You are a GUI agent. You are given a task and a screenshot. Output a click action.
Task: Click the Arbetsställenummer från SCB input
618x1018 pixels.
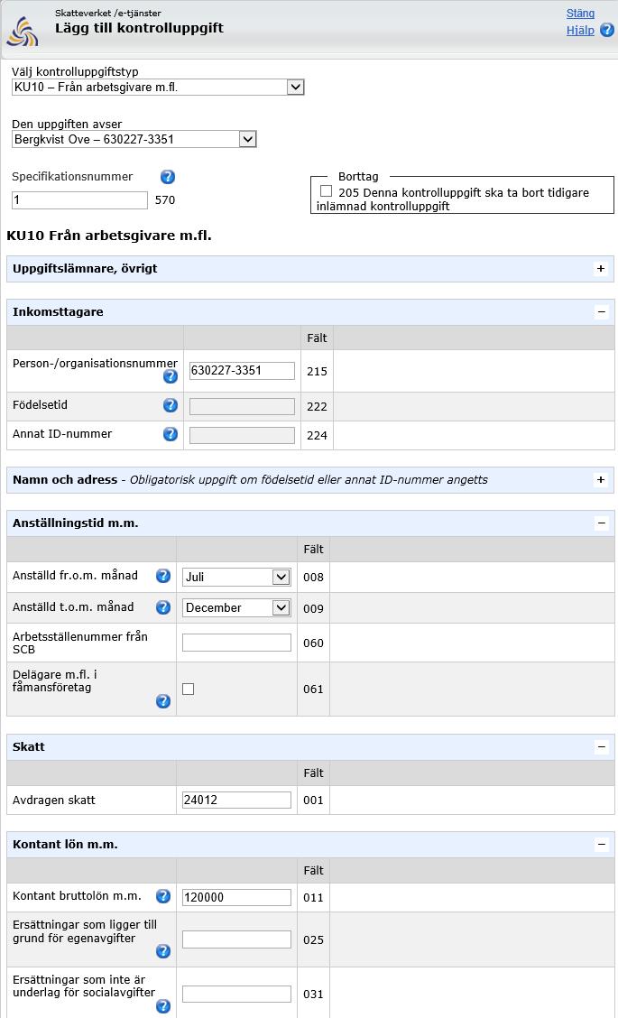click(236, 643)
